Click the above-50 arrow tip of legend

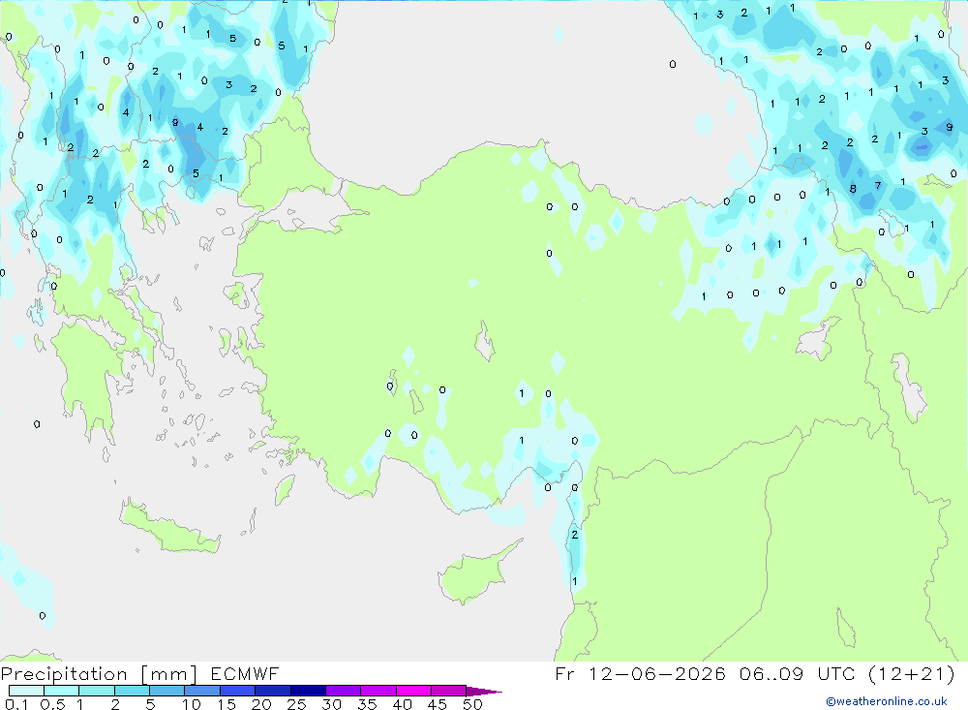click(x=484, y=692)
